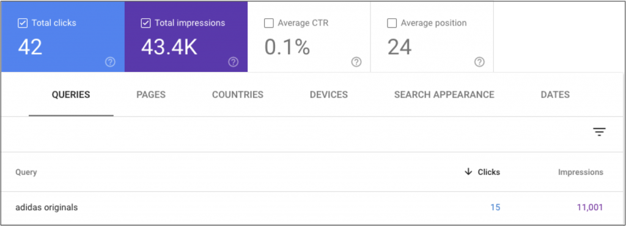
Task: Click the Clicks sort arrow icon
Action: pyautogui.click(x=469, y=172)
